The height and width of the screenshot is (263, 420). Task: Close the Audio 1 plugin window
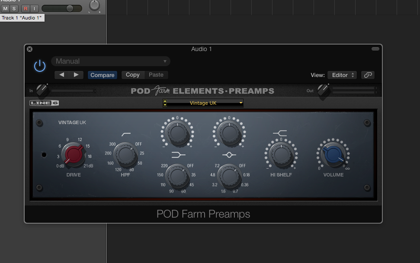(x=30, y=49)
